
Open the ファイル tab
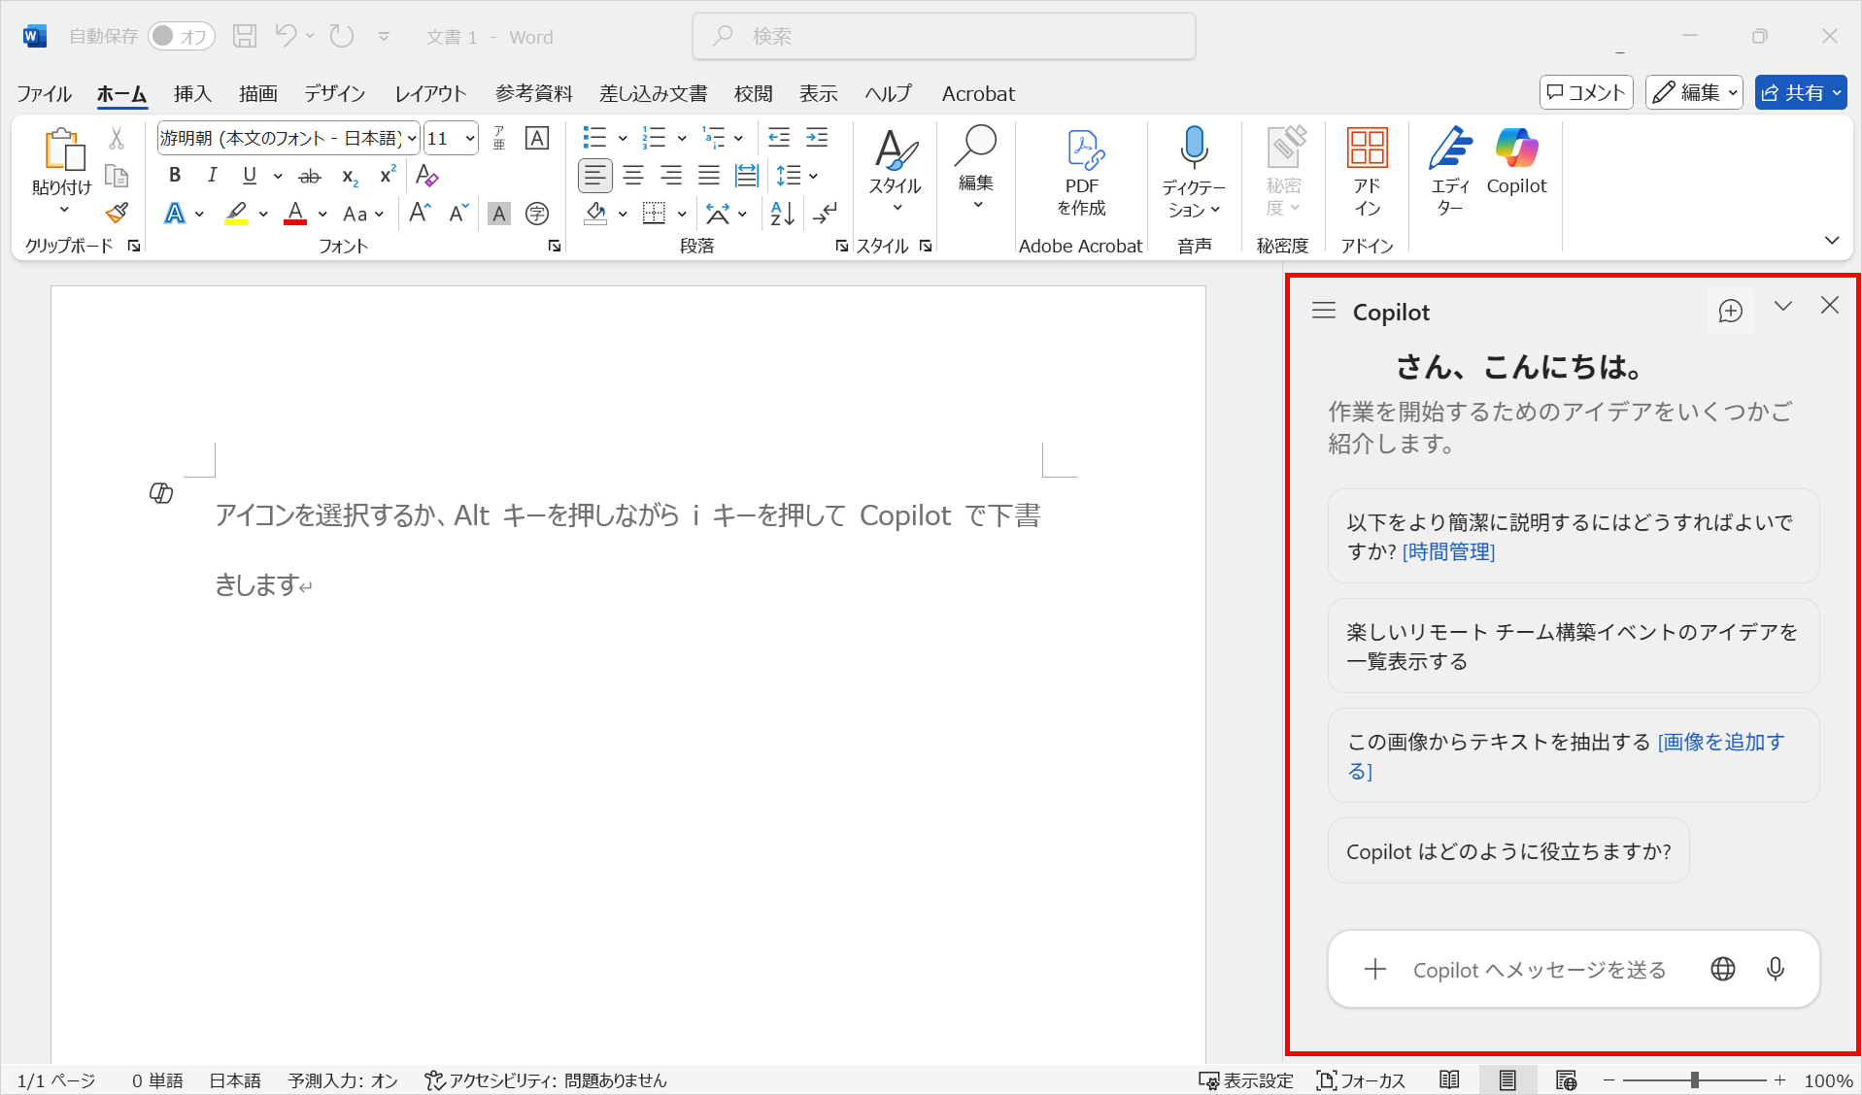[x=44, y=93]
